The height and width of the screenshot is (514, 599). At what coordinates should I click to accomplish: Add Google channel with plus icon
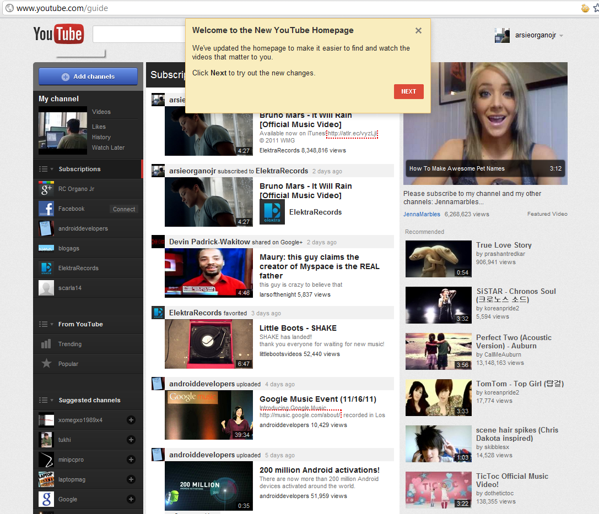point(131,499)
